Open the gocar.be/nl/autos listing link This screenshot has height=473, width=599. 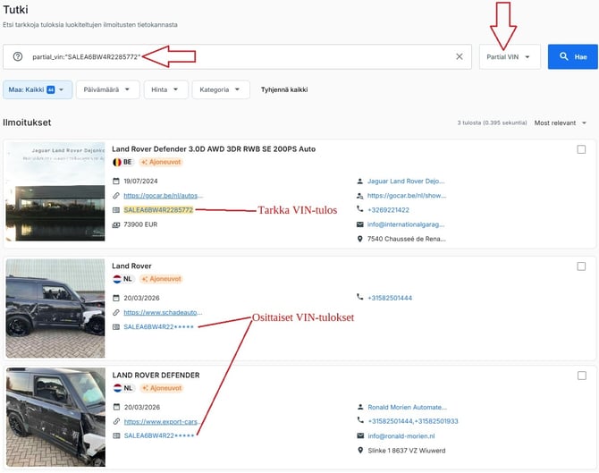pos(163,196)
